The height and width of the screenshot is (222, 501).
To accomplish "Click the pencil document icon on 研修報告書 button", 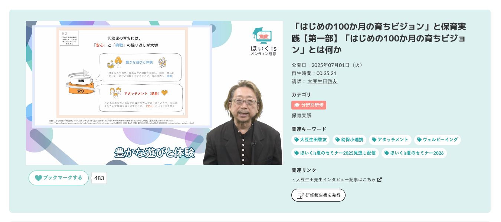I will [300, 195].
